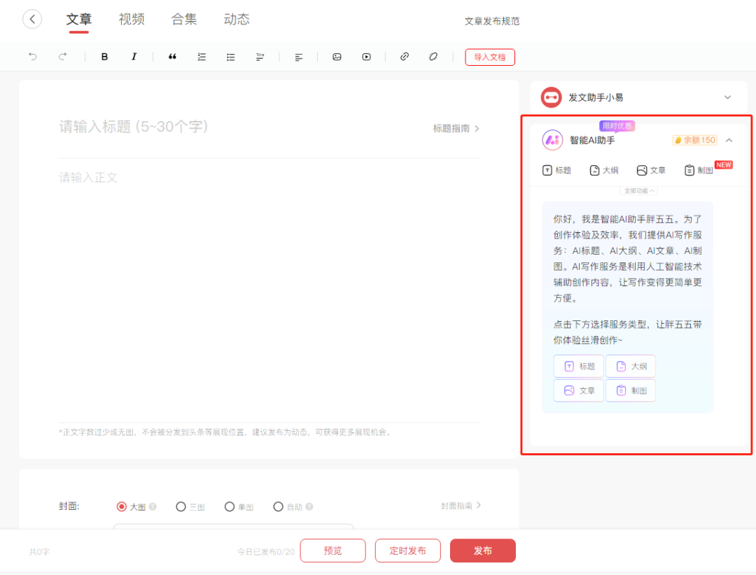Viewport: 756px width, 575px height.
Task: Expand the 发文助手小易 panel
Action: (727, 97)
